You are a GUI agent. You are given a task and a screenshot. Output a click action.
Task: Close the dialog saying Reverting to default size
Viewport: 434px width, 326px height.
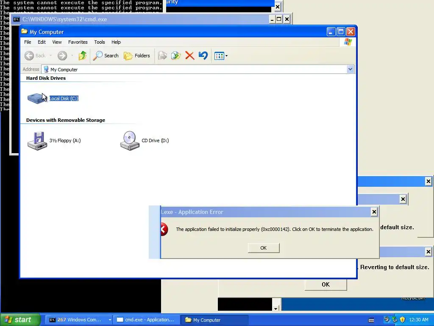428,252
